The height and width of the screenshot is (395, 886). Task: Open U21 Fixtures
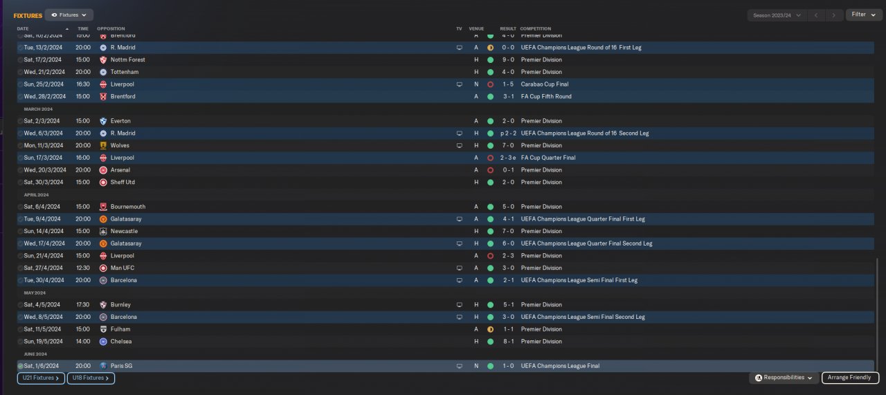(41, 378)
